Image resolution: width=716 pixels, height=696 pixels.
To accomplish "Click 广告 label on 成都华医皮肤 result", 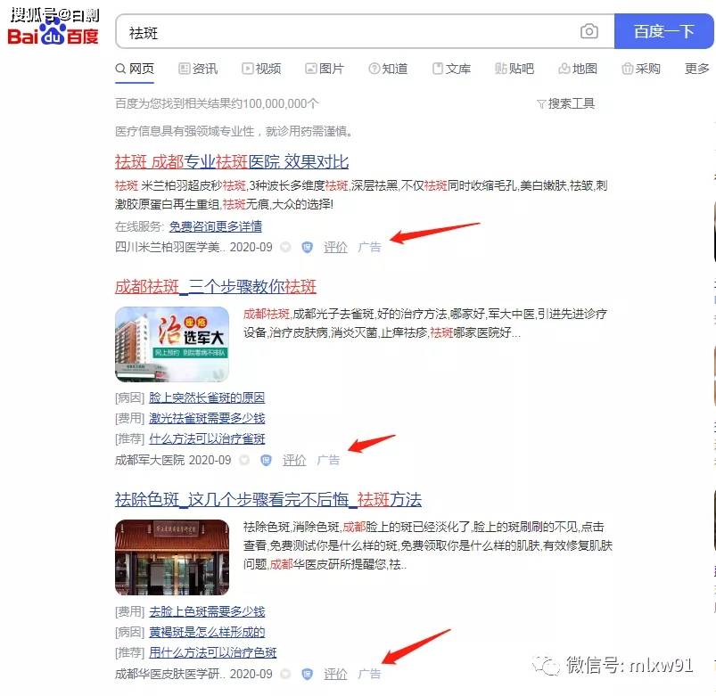I will pyautogui.click(x=369, y=674).
